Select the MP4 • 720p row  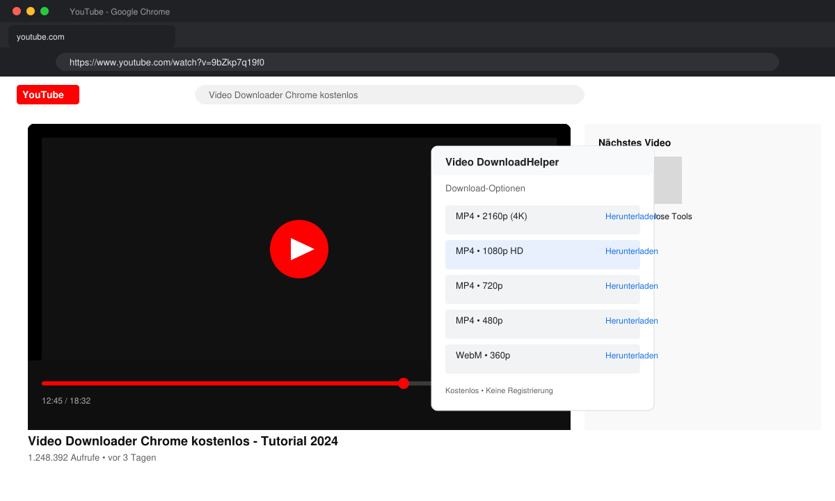(x=543, y=289)
